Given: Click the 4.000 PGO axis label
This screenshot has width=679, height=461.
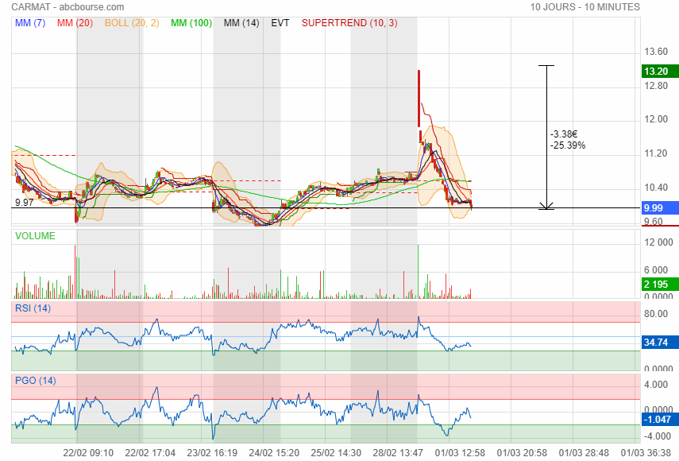Looking at the screenshot, I should pos(656,385).
